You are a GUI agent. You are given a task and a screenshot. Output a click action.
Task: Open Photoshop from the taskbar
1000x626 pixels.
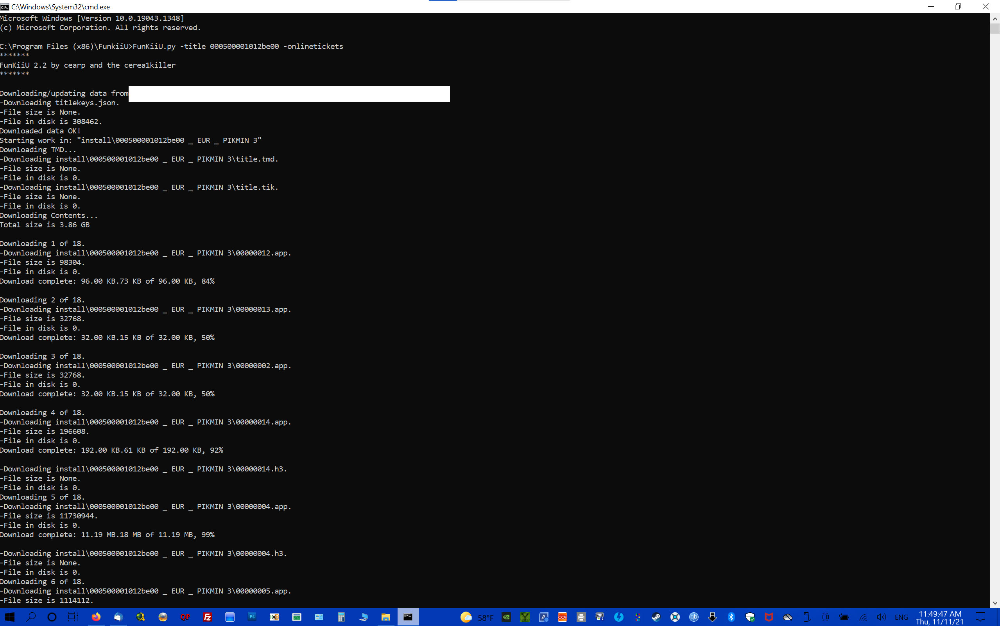click(x=252, y=617)
